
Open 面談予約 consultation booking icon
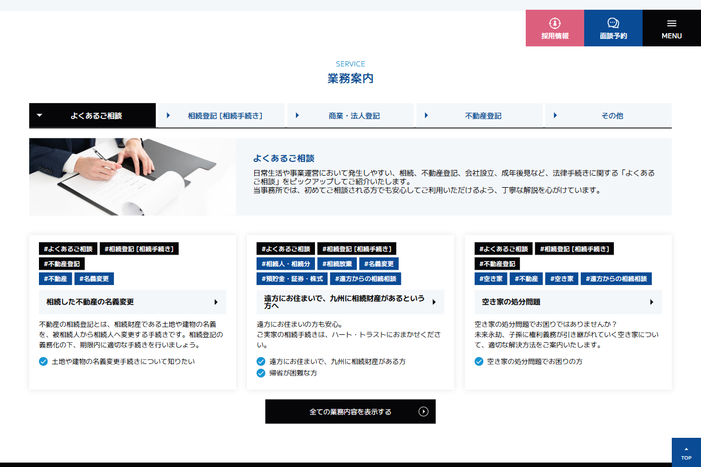click(613, 23)
